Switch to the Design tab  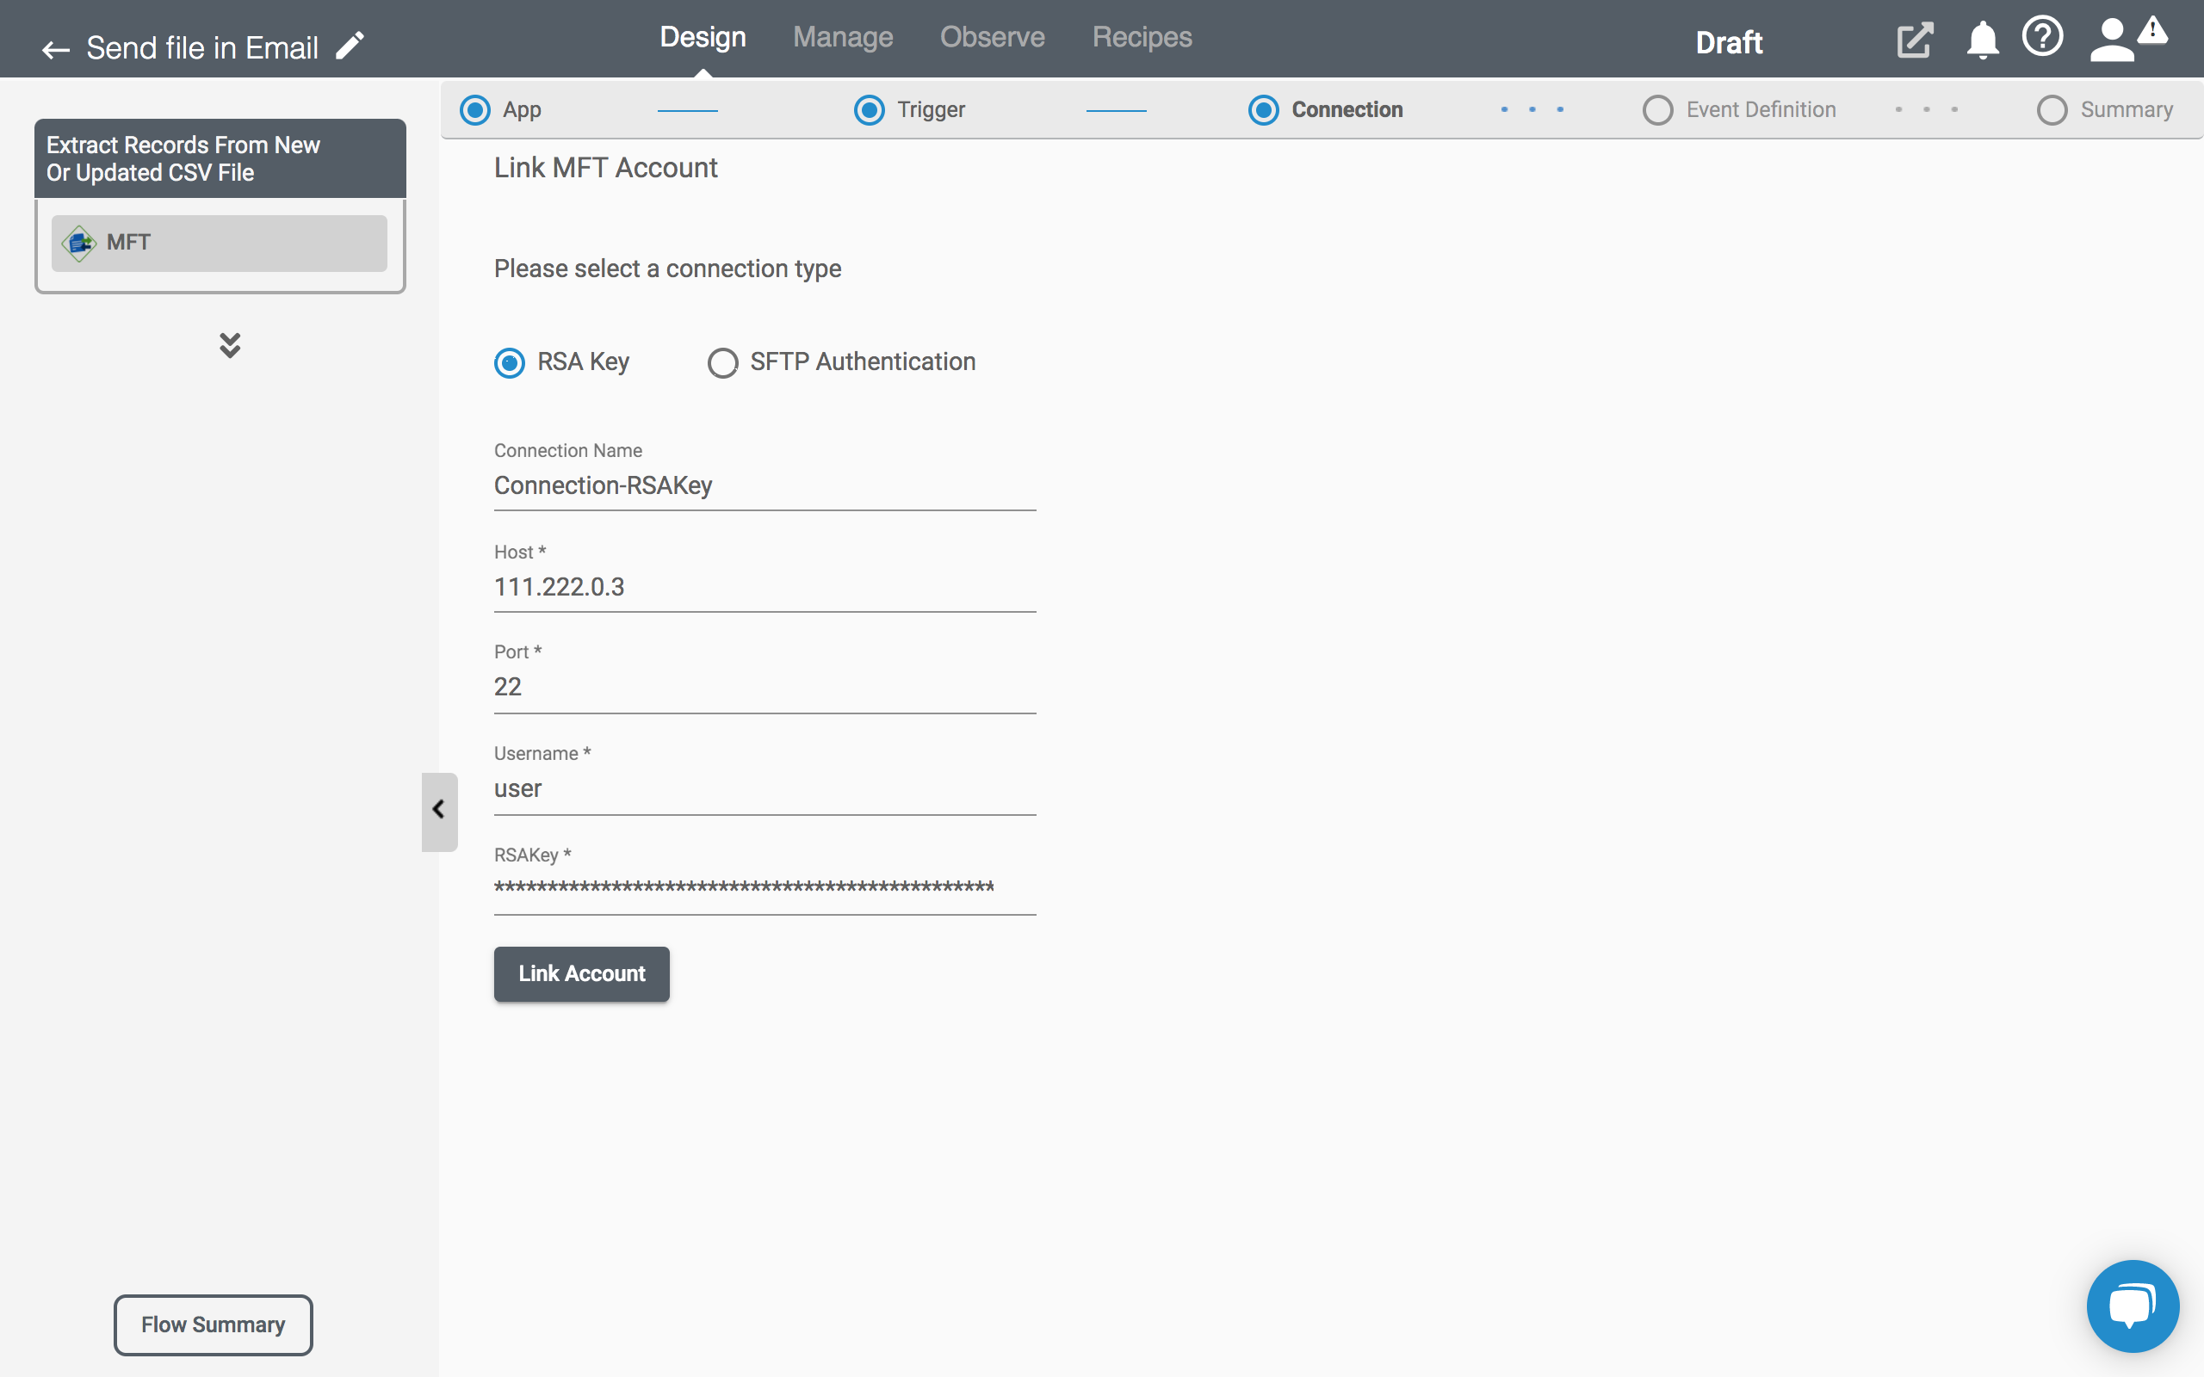(702, 36)
